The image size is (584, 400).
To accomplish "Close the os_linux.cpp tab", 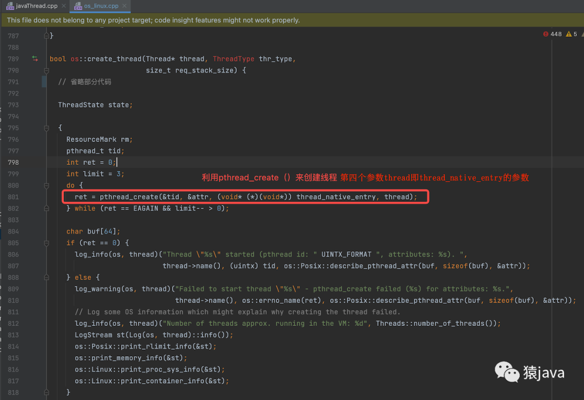I will [124, 5].
